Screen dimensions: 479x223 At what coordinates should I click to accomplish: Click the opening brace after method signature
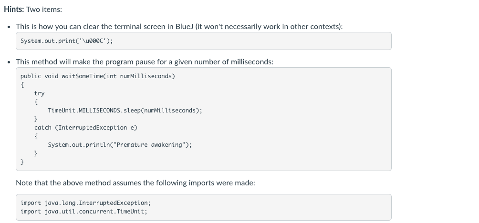tap(22, 85)
